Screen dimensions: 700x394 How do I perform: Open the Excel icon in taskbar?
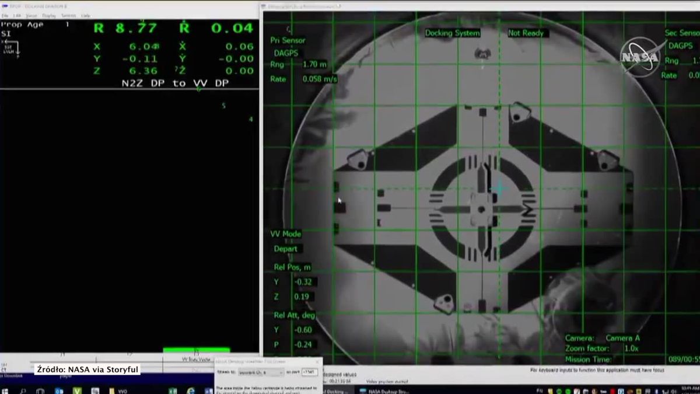click(x=173, y=390)
